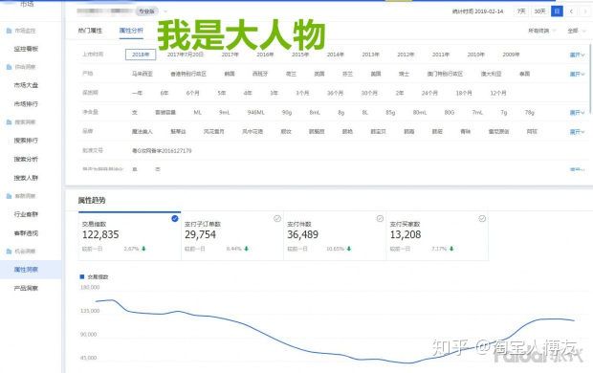Expand the 品牌 filter row
Screen dimensions: 593x373
[577, 132]
